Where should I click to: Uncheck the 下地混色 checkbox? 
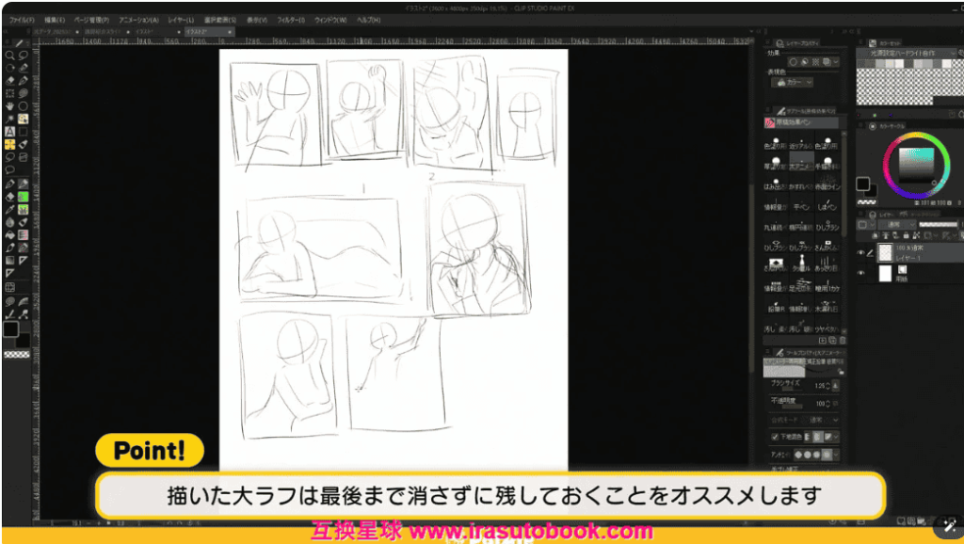coord(774,437)
